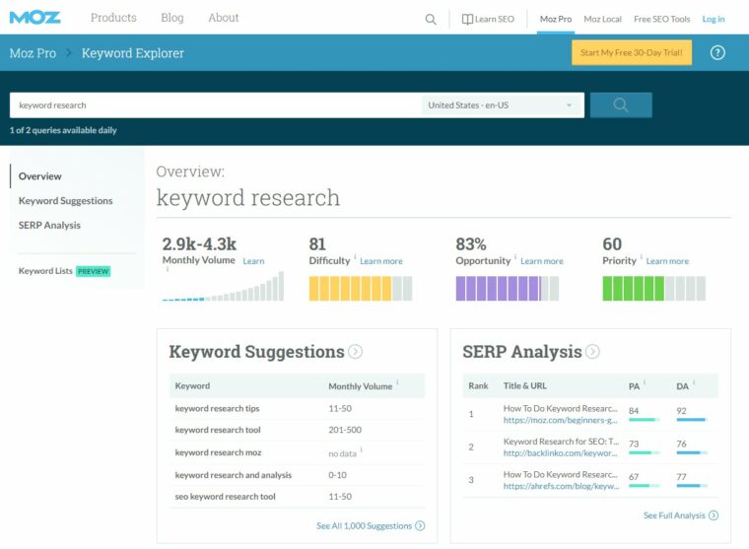Viewport: 749px width, 549px height.
Task: Open the top navigation search magnifier
Action: click(431, 19)
